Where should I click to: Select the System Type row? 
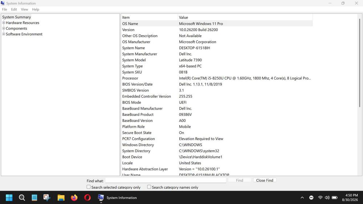click(217, 66)
